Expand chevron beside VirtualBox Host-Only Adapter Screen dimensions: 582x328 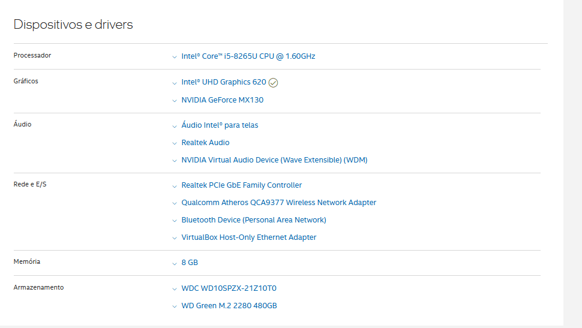[175, 238]
